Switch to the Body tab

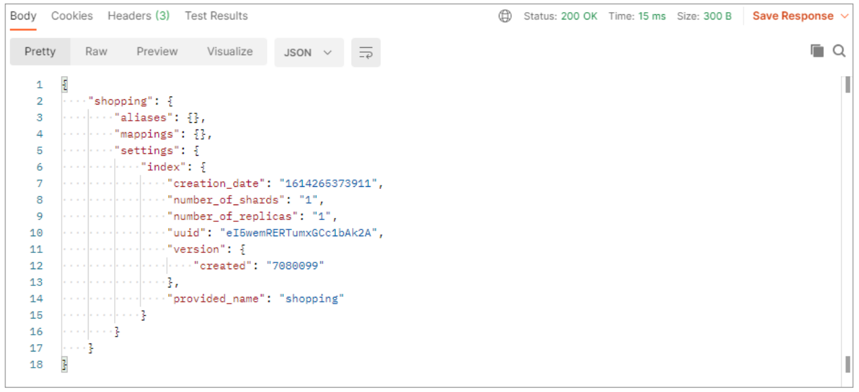(23, 16)
